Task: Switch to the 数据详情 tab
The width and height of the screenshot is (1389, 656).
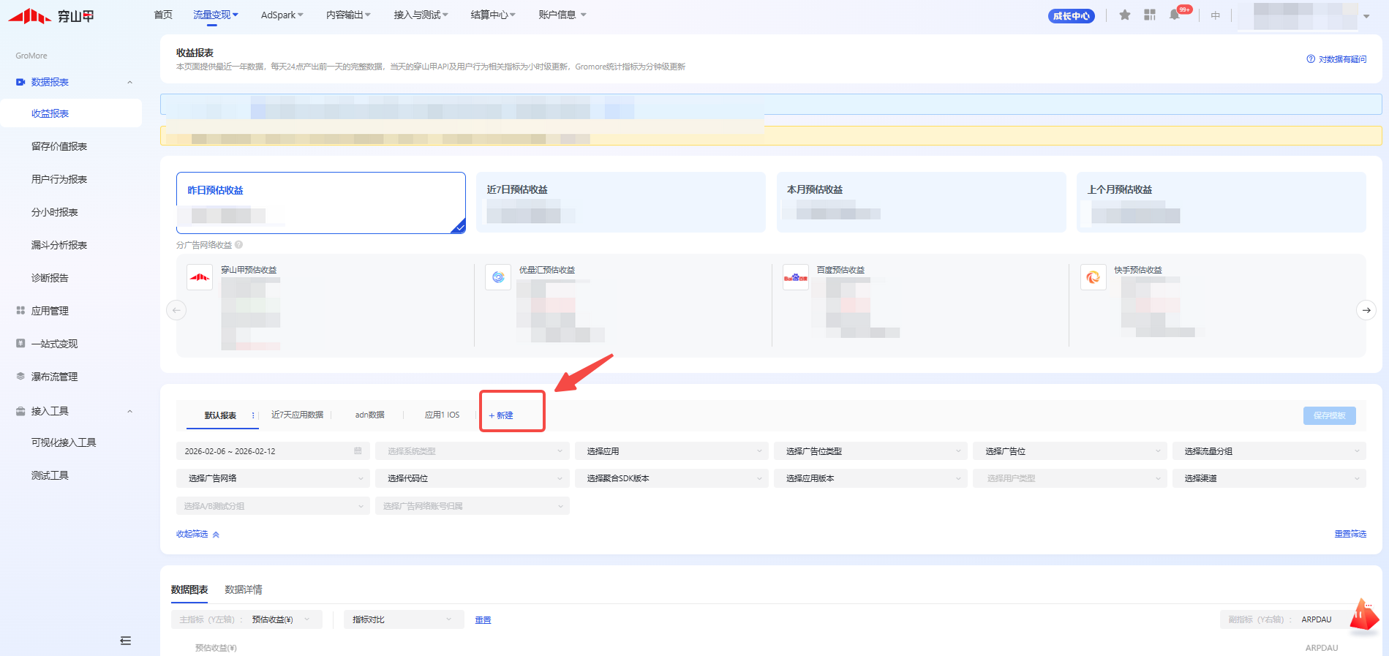Action: click(244, 589)
